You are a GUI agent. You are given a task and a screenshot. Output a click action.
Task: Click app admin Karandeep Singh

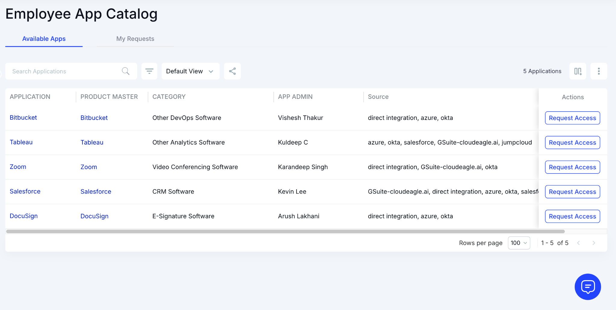tap(303, 167)
